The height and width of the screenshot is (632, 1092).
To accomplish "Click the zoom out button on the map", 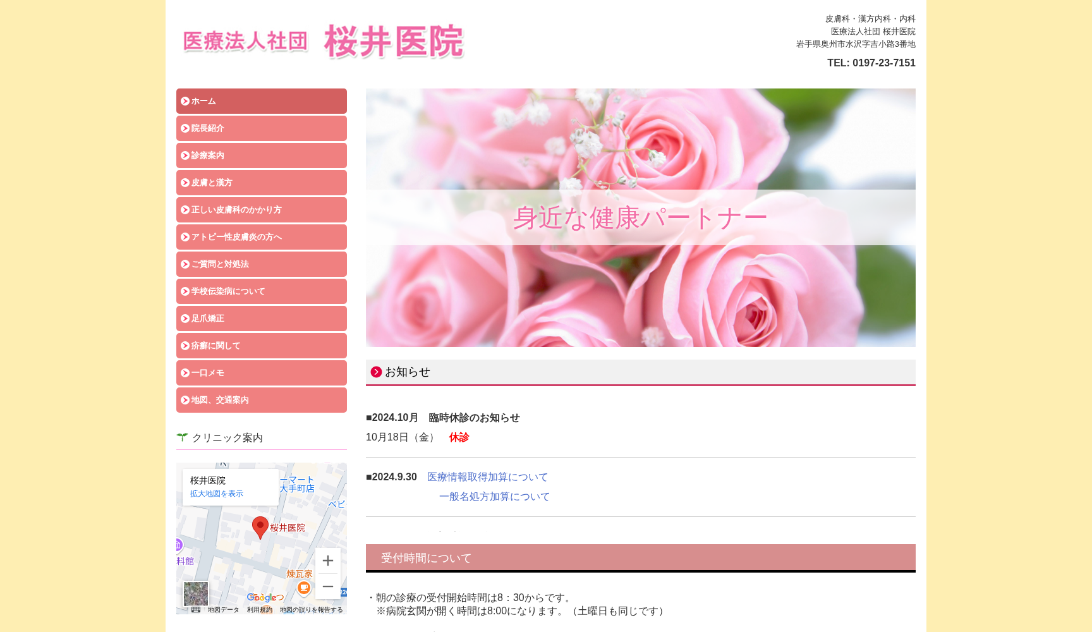I will pyautogui.click(x=328, y=586).
